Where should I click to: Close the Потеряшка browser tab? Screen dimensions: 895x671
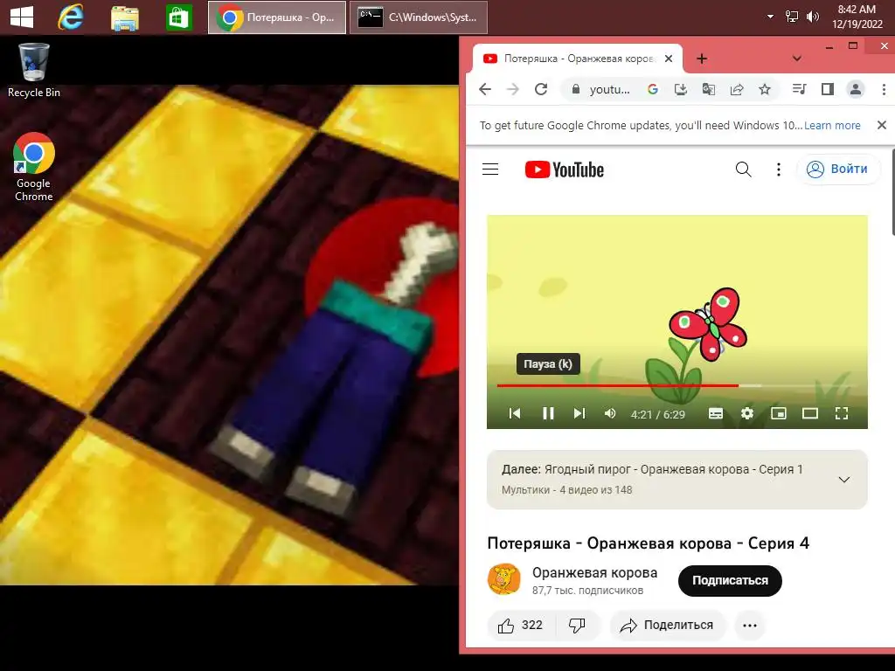pyautogui.click(x=669, y=59)
